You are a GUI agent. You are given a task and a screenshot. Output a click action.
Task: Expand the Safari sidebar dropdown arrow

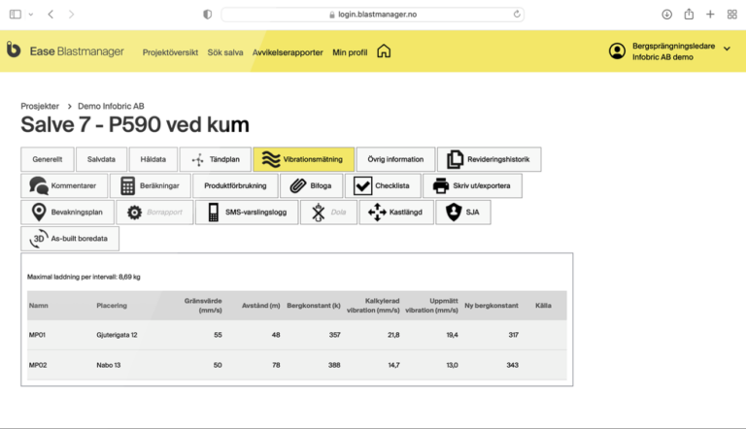pos(30,15)
